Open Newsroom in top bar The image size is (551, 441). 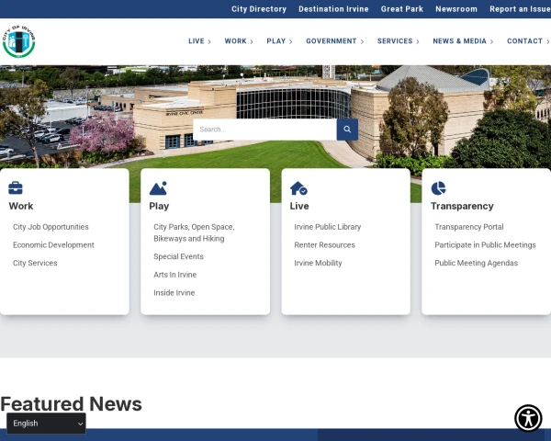456,9
